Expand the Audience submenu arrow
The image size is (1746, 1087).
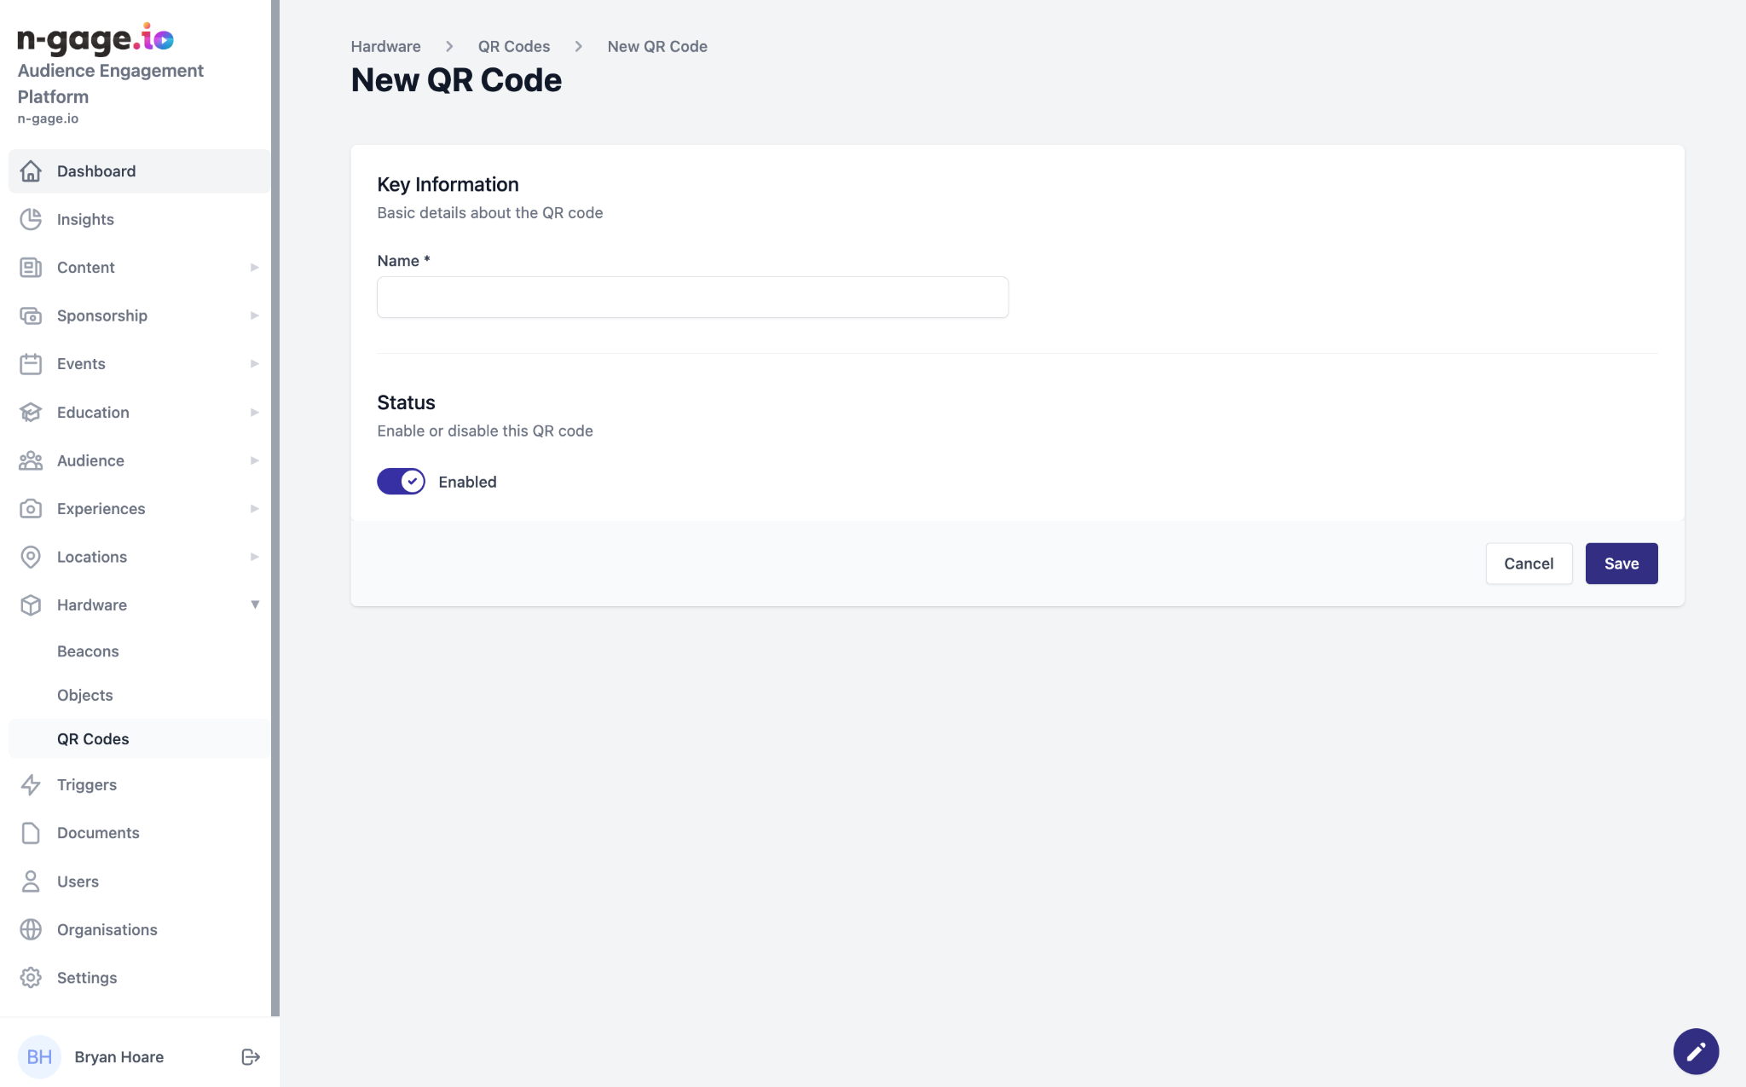[254, 460]
